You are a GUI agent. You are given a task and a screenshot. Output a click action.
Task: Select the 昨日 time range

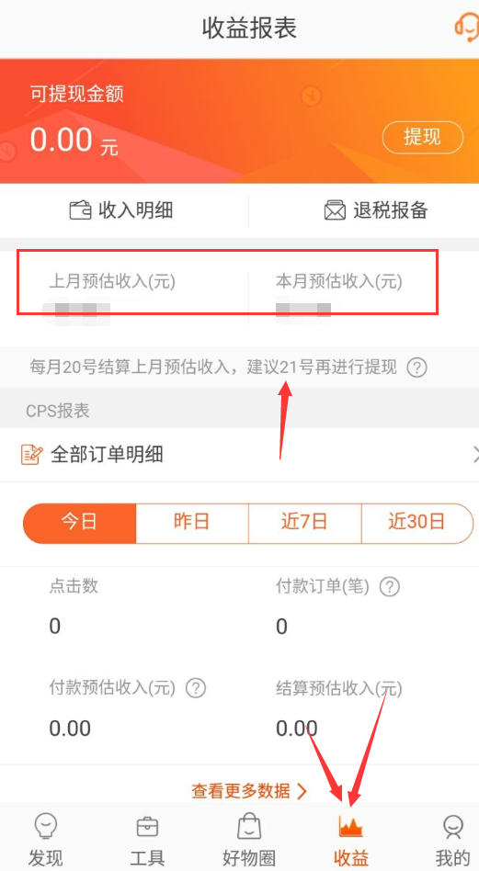[192, 524]
